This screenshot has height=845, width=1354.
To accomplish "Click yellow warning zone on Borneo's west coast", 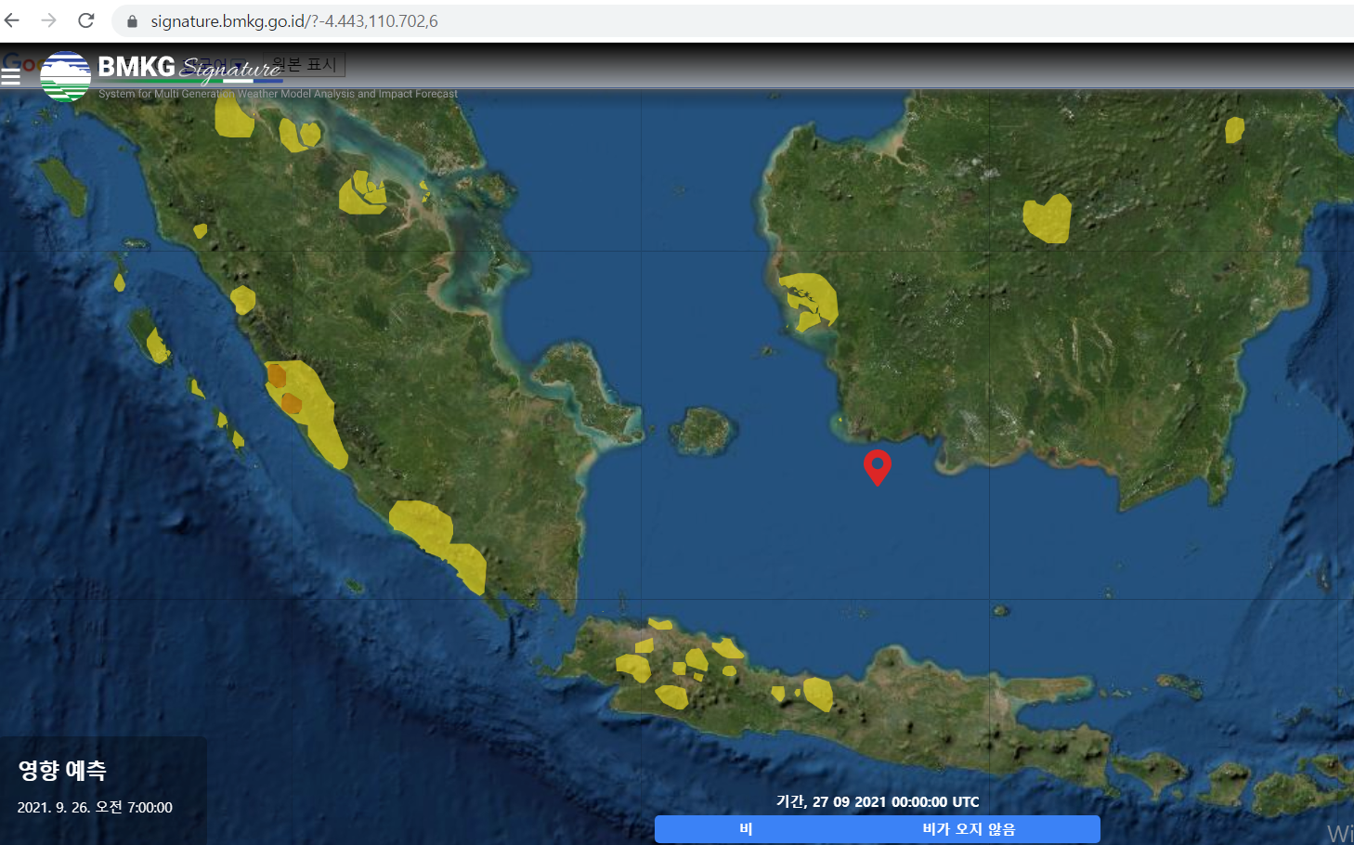I will coord(810,299).
